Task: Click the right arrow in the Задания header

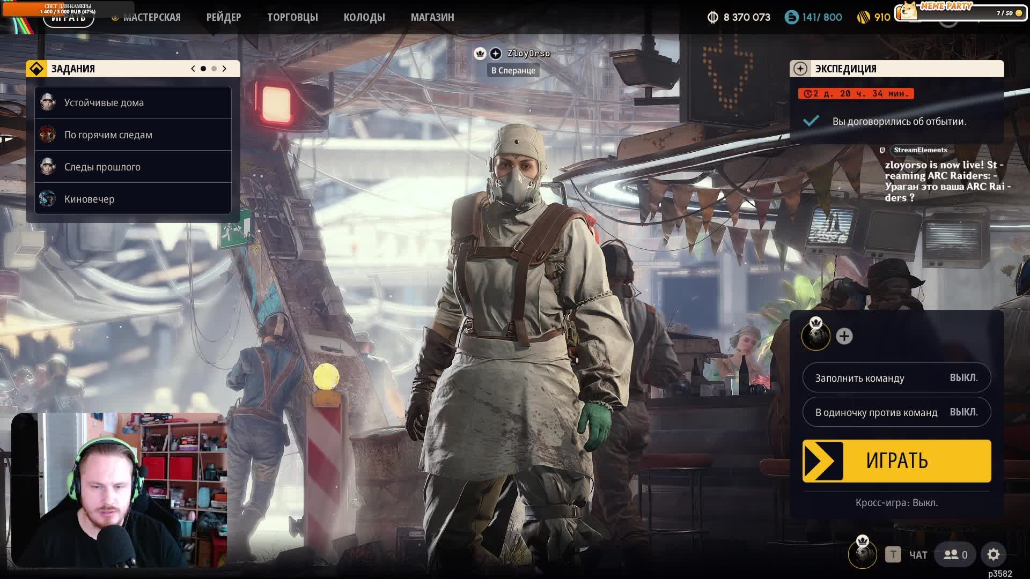Action: 225,69
